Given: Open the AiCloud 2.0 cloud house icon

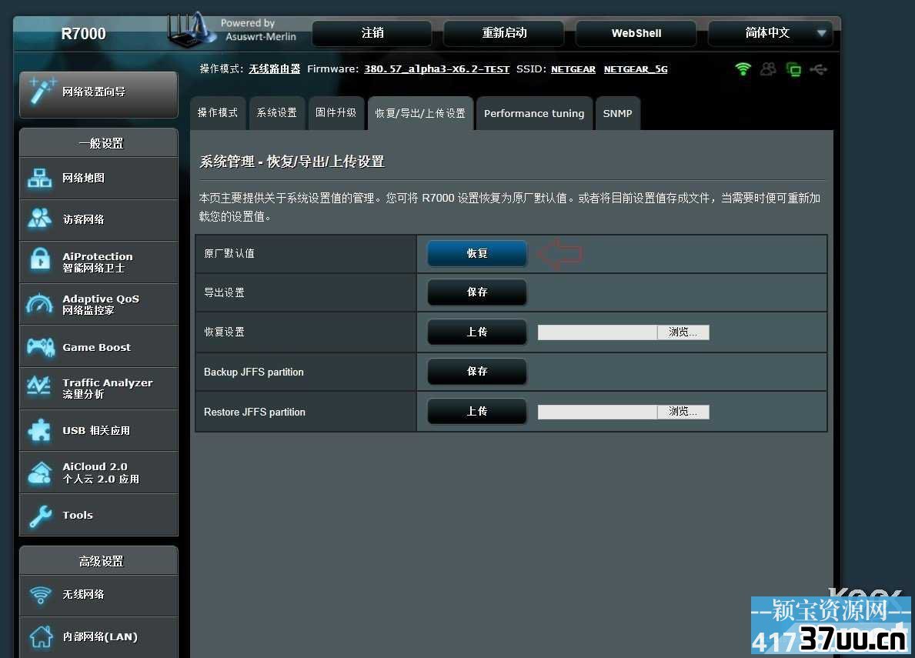Looking at the screenshot, I should [x=40, y=473].
